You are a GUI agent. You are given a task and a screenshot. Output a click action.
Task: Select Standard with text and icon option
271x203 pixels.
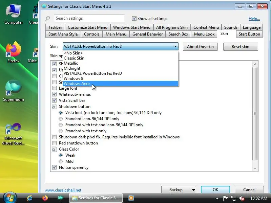(61, 125)
